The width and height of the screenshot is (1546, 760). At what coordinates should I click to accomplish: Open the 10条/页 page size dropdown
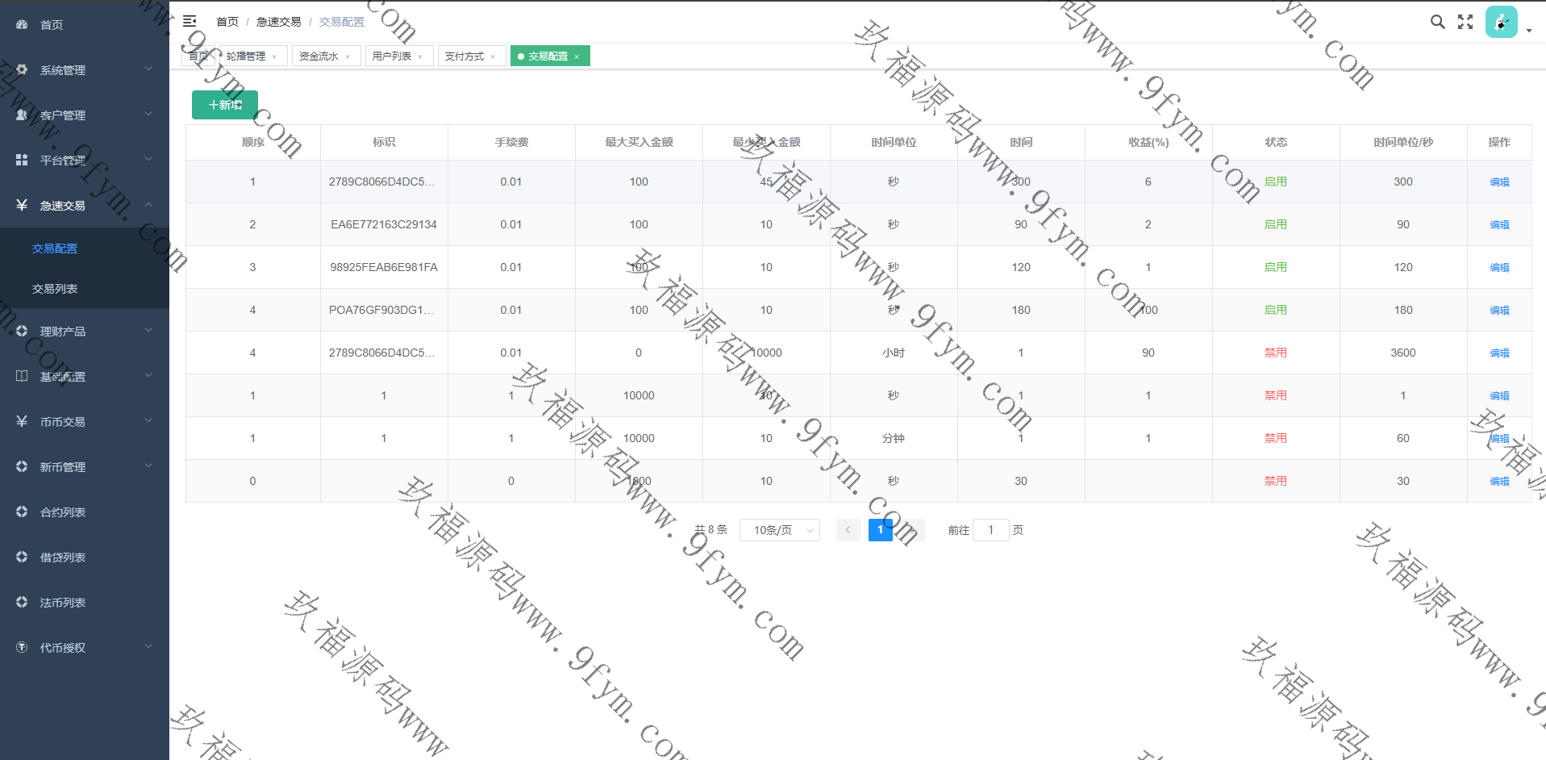click(779, 530)
